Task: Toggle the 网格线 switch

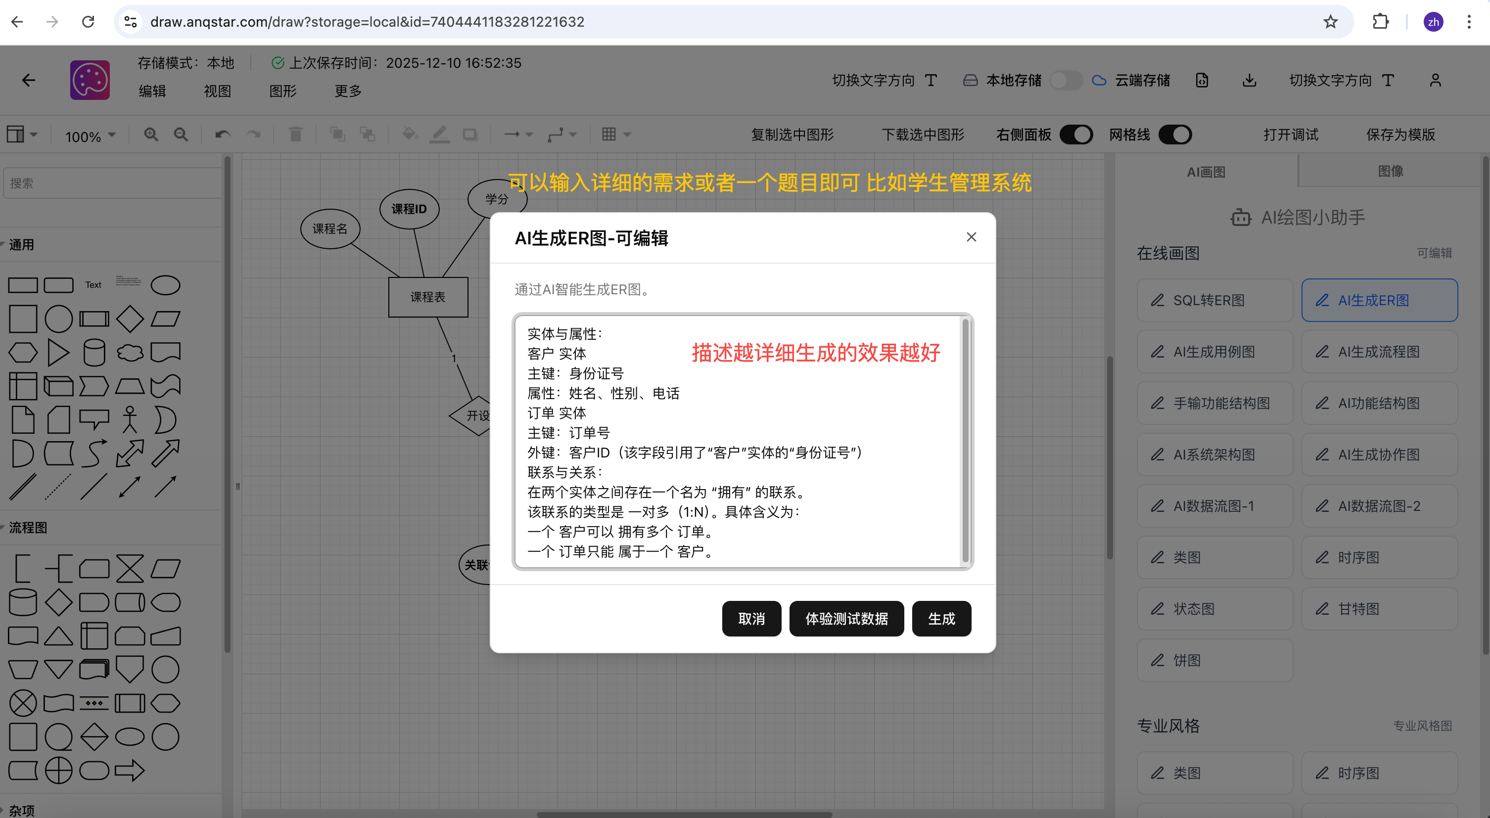Action: point(1175,135)
